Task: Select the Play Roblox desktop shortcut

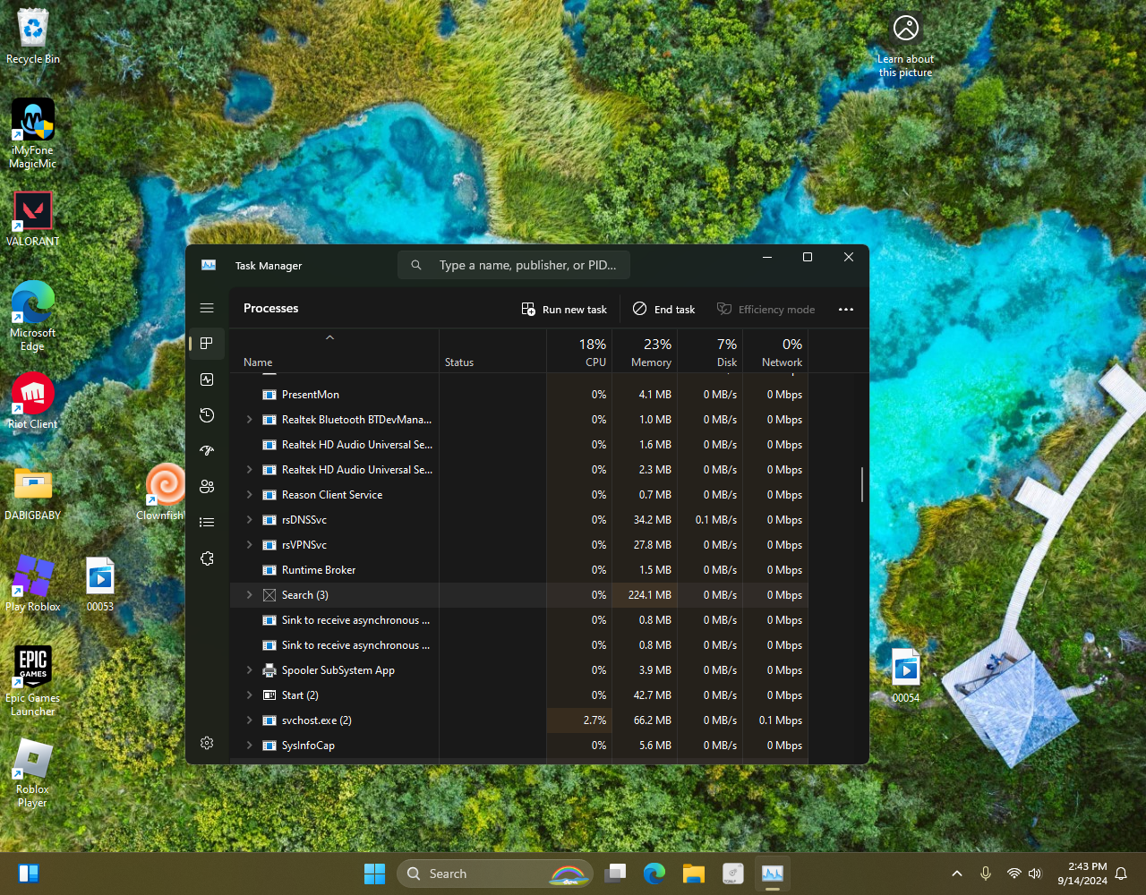Action: click(33, 584)
